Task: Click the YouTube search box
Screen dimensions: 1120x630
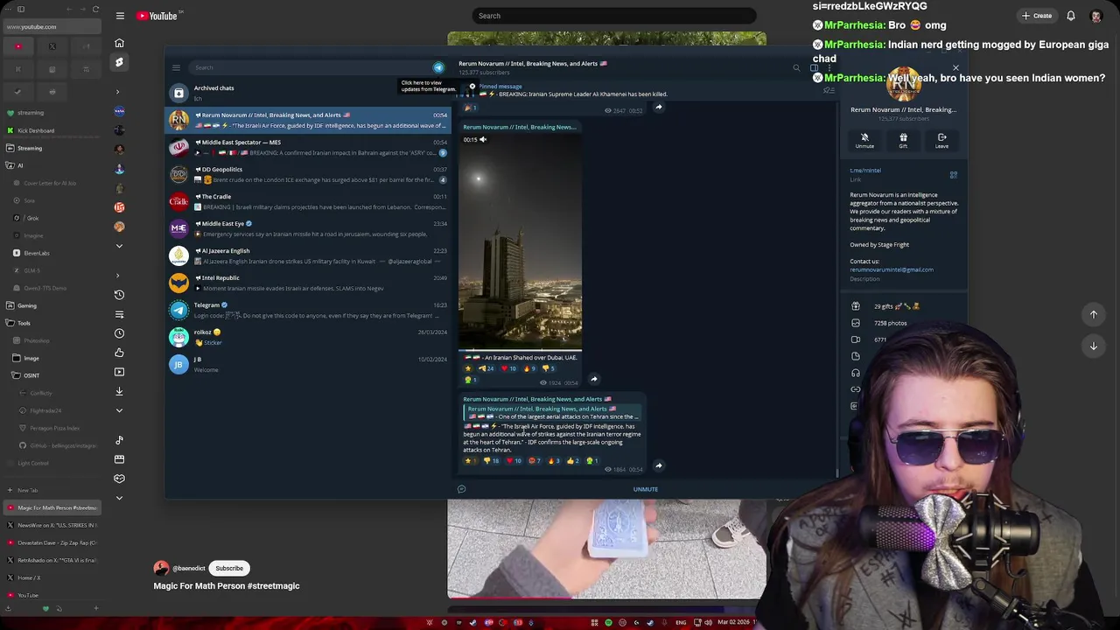Action: click(614, 16)
